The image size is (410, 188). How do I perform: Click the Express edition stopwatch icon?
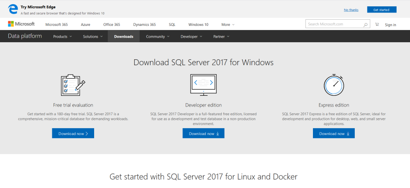click(x=334, y=85)
